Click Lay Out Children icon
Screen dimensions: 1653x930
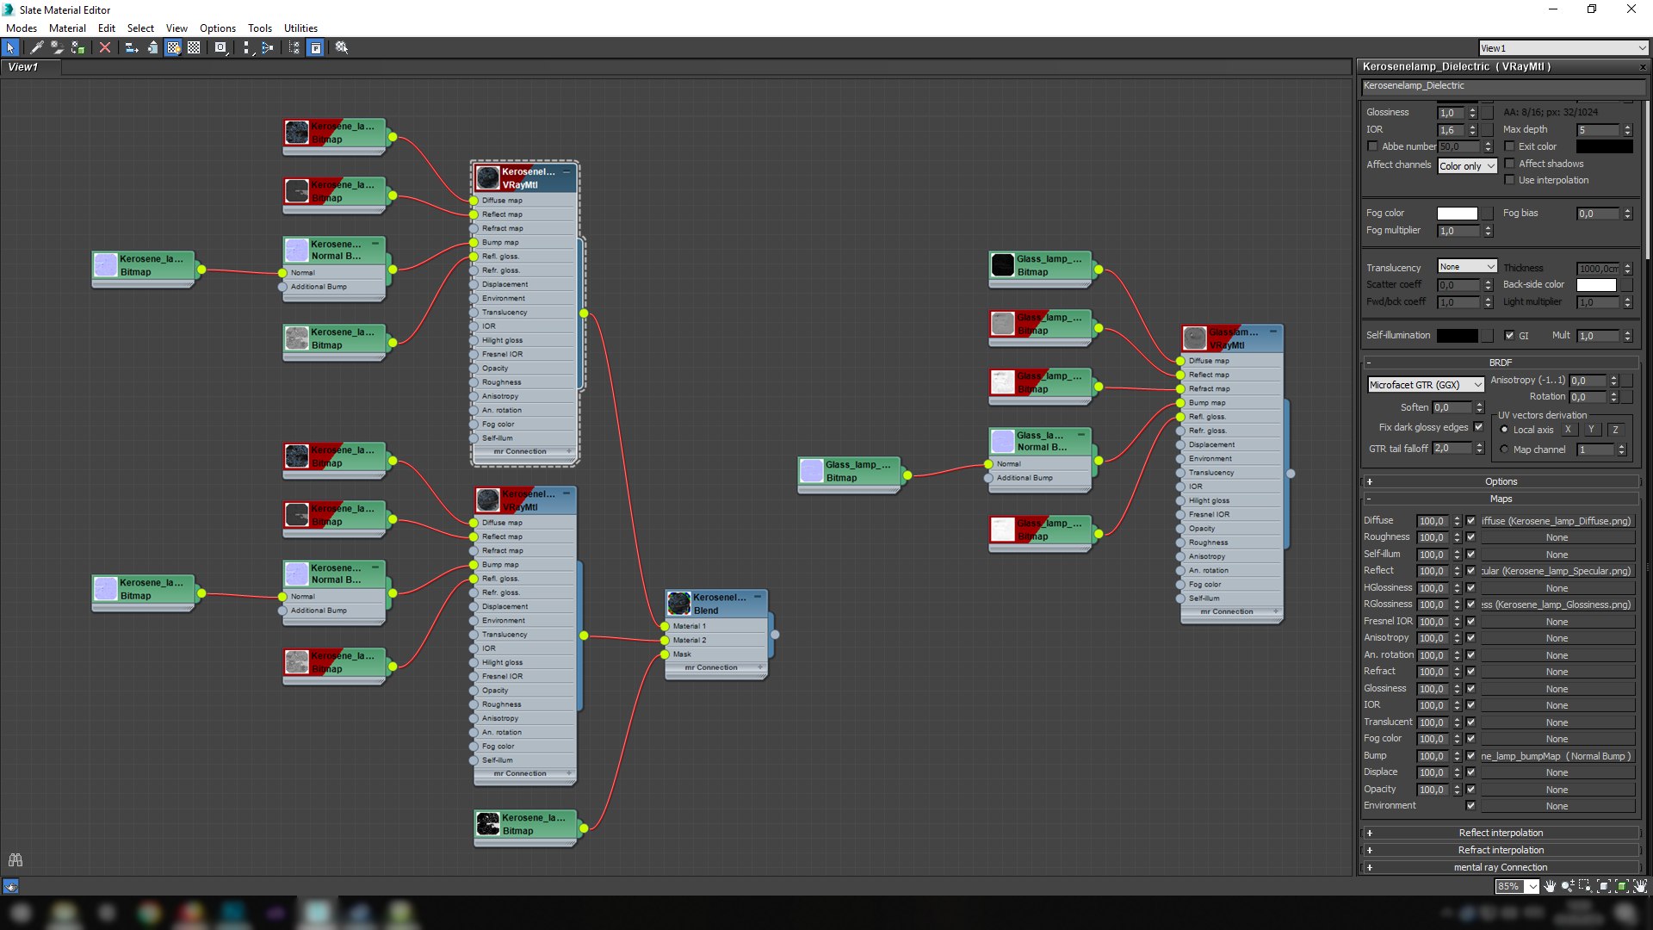point(268,48)
